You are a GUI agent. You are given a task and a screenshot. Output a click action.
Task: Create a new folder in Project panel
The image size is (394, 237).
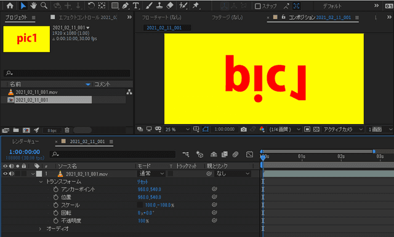16,130
